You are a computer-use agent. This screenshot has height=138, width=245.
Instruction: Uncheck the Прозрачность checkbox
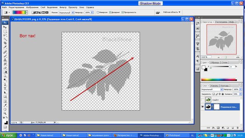point(122,12)
